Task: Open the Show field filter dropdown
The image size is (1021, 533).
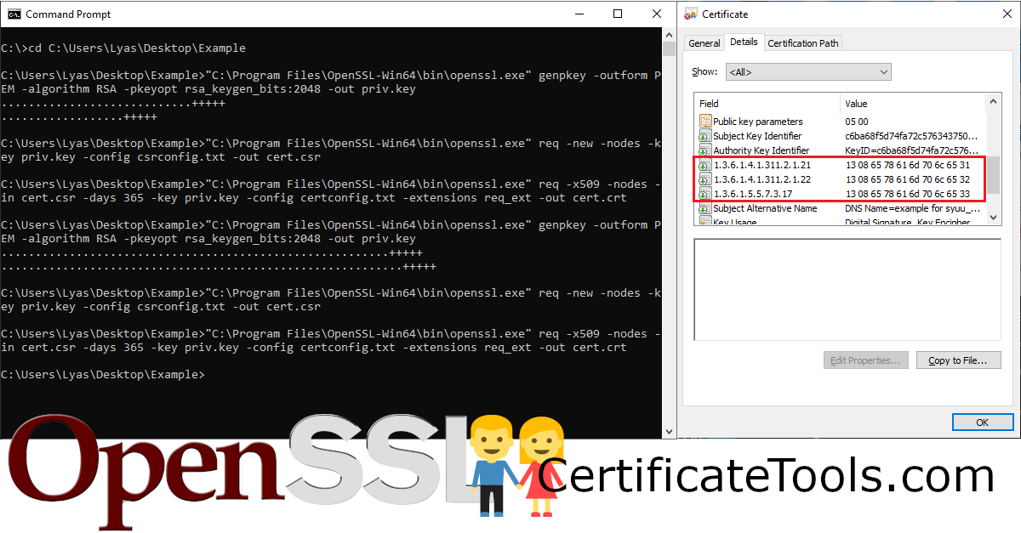Action: 884,71
